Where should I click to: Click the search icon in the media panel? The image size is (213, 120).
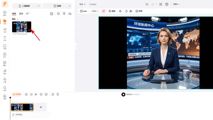(x=58, y=14)
